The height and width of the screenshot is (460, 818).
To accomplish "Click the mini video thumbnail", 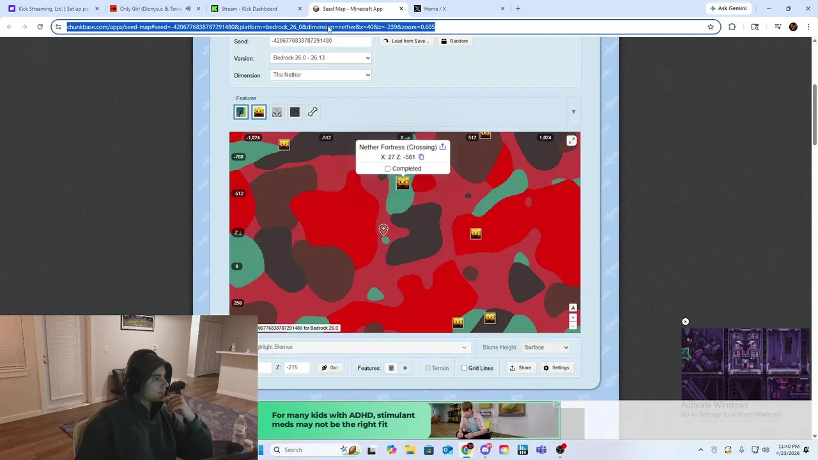I will click(x=746, y=364).
